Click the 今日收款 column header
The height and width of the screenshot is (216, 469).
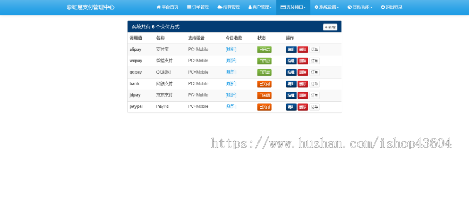[234, 38]
